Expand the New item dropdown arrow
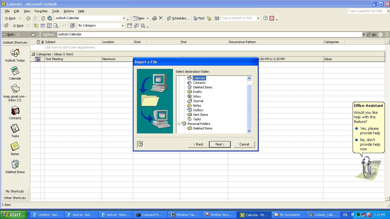Screen dimensions: 390x219 point(148,18)
